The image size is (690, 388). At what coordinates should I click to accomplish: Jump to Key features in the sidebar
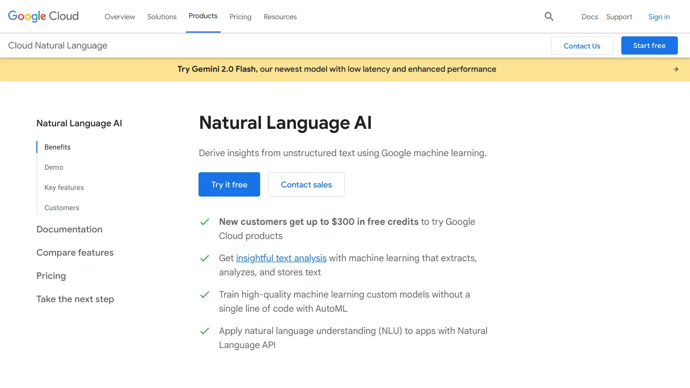(x=64, y=187)
